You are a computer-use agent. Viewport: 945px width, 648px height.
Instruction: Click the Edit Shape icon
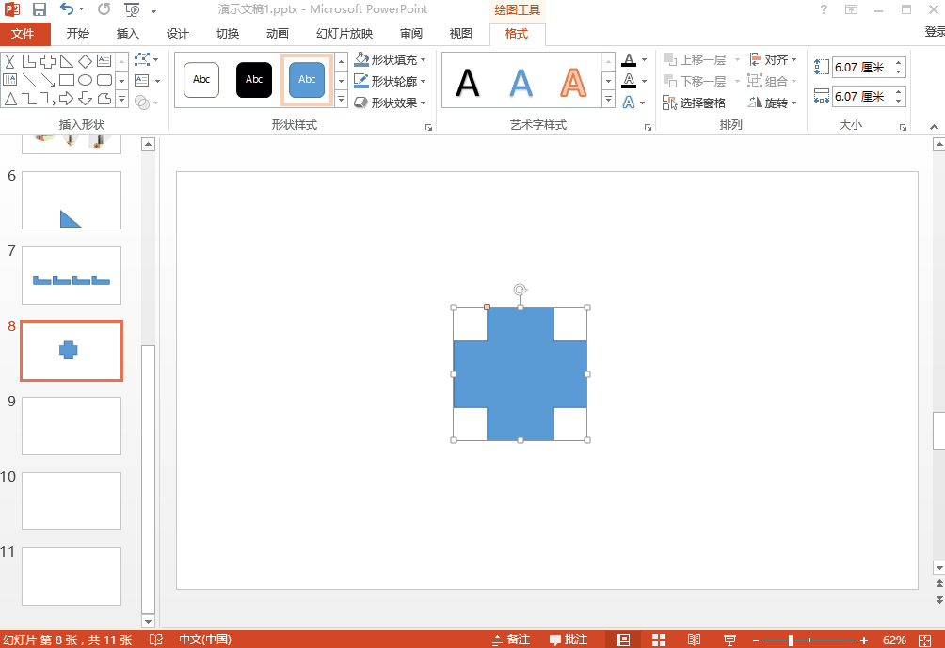pyautogui.click(x=142, y=58)
